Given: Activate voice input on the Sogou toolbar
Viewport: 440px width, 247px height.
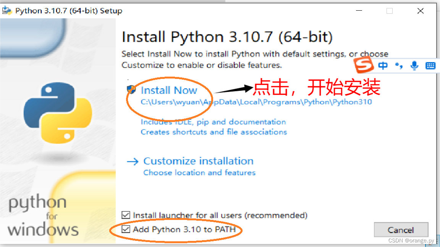Looking at the screenshot, I should pos(414,65).
